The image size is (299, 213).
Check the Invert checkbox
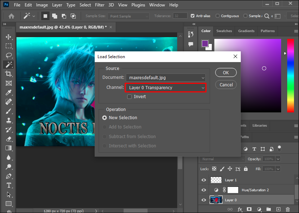tap(129, 97)
